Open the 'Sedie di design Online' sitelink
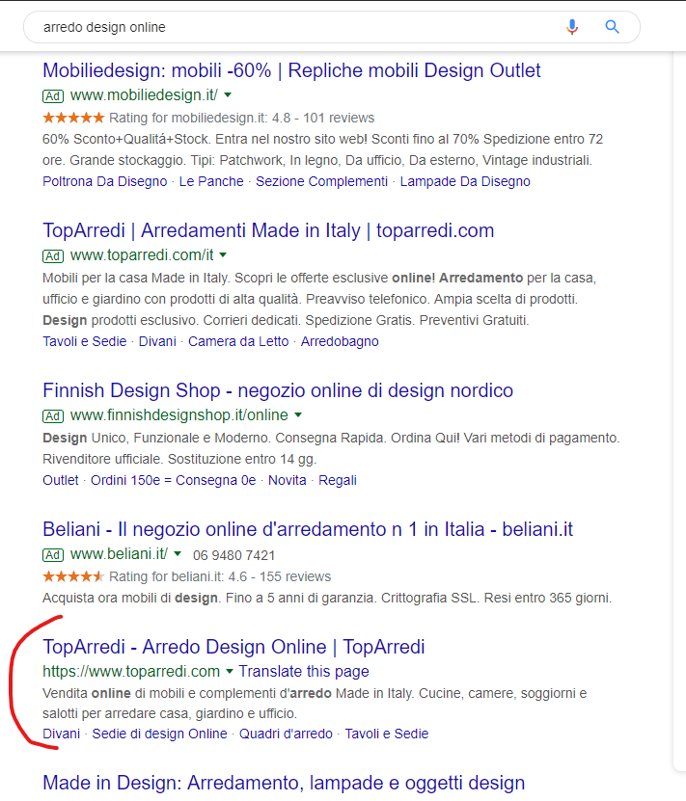686x801 pixels. point(159,734)
